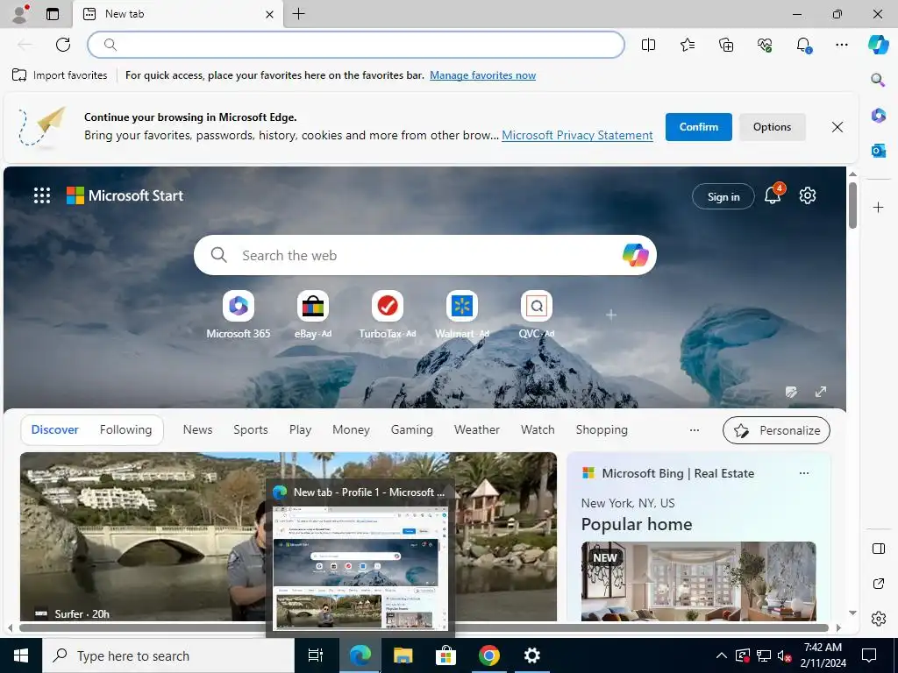Screen dimensions: 898x673
Task: Add a new quick link shortcut
Action: 611,315
